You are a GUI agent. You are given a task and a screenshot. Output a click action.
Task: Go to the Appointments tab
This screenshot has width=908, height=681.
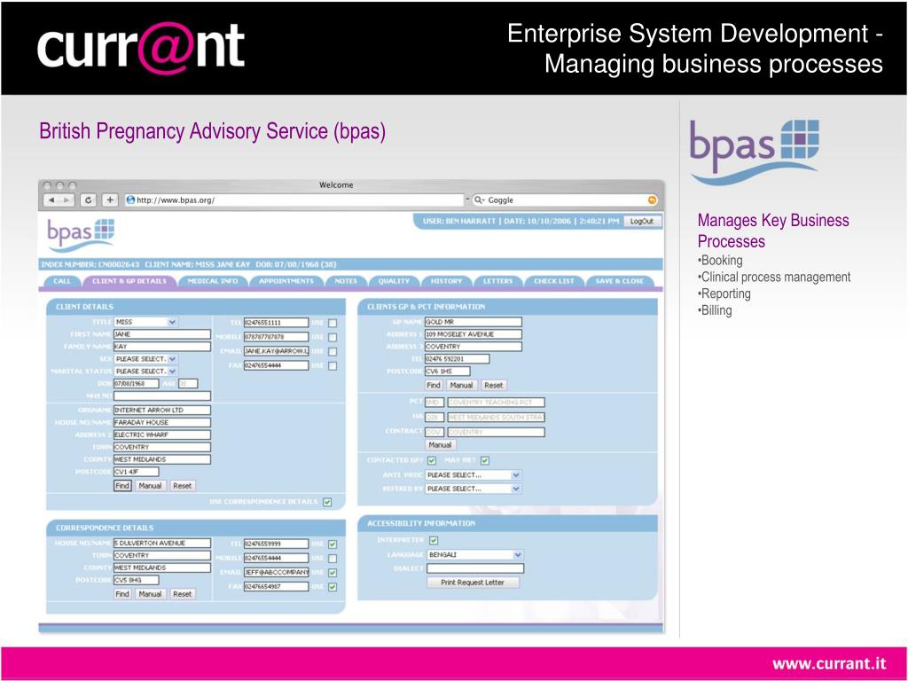[x=286, y=281]
